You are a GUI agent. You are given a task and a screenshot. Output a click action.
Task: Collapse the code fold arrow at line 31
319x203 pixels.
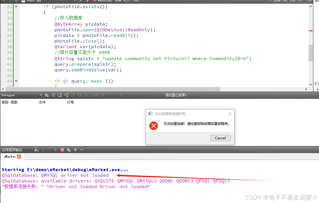[x=16, y=6]
